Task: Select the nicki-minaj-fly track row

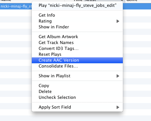Action: click(x=16, y=6)
